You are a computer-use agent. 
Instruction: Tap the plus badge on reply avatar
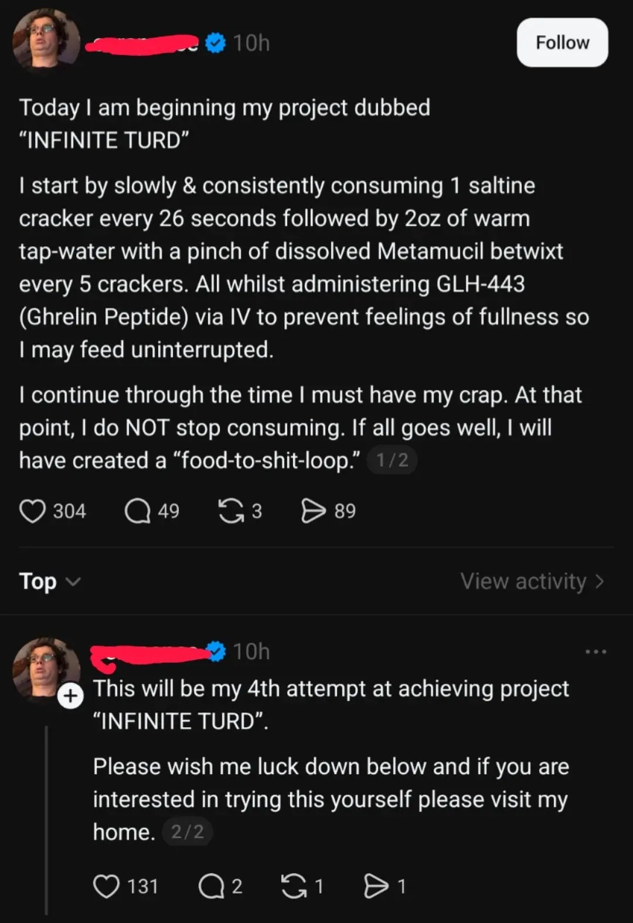point(70,696)
